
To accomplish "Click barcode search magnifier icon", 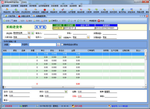I will tap(58, 44).
